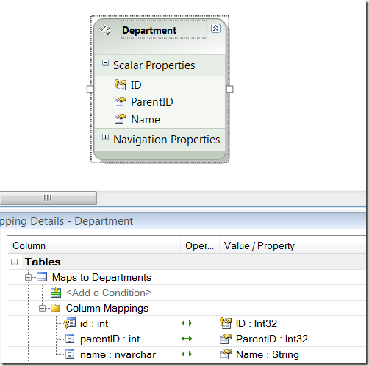The image size is (369, 366).
Task: Select the Department entity title text
Action: point(149,30)
